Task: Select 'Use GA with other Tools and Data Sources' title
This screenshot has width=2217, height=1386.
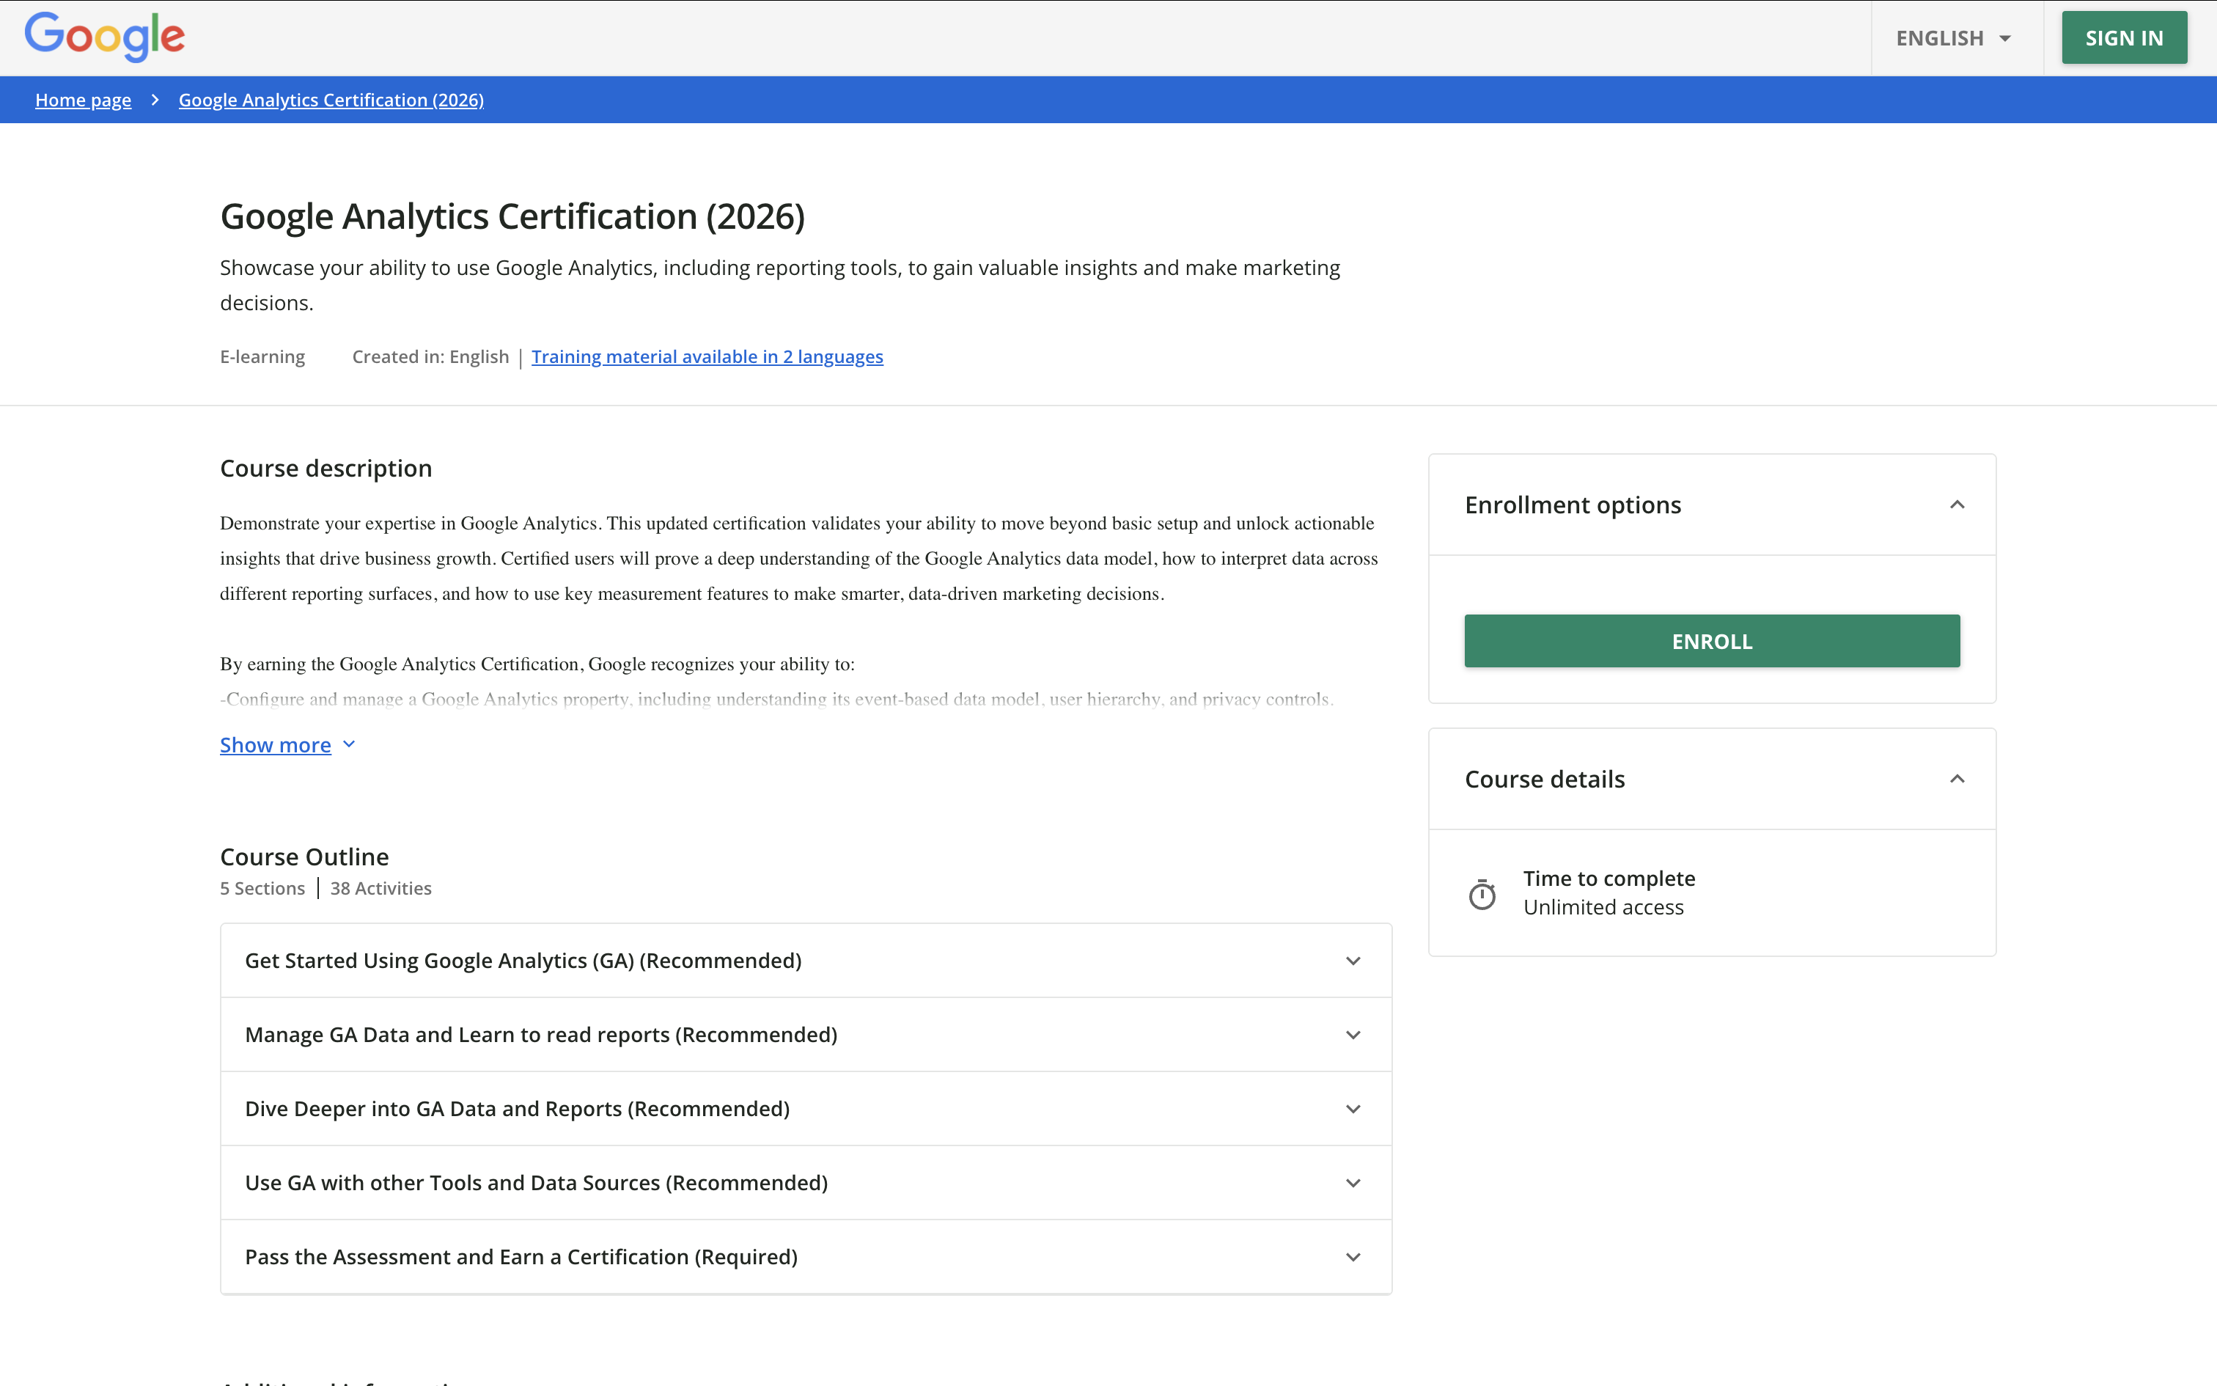Action: (x=536, y=1184)
